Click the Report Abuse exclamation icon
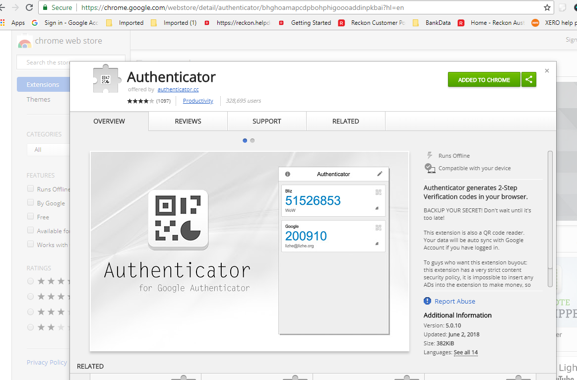577x380 pixels. click(427, 301)
